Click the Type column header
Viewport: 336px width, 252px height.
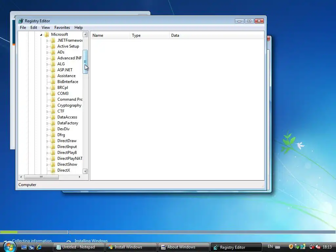149,35
